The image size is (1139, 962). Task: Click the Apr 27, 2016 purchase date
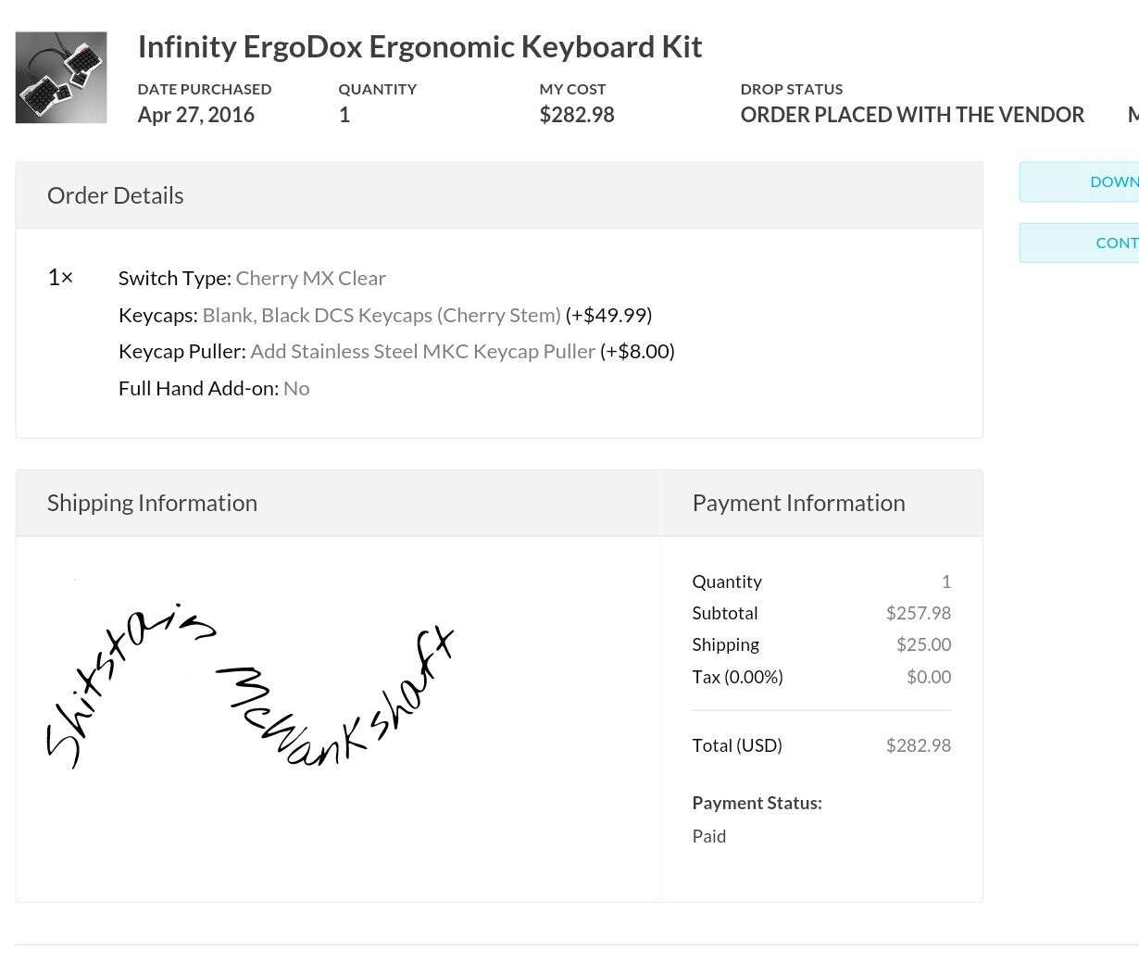[196, 116]
